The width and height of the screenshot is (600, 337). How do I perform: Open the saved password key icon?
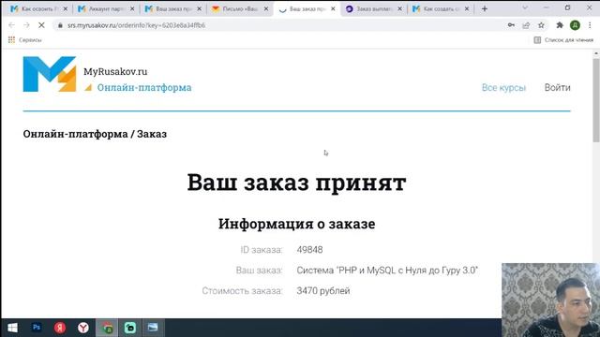[x=511, y=25]
